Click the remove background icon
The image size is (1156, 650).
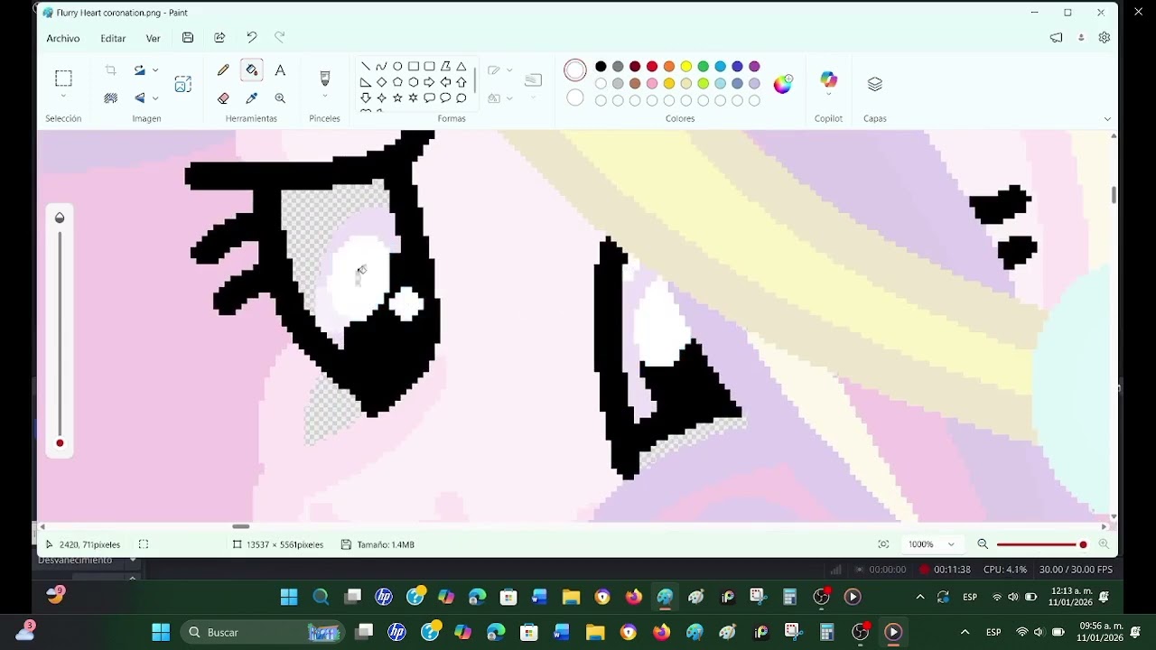(111, 97)
